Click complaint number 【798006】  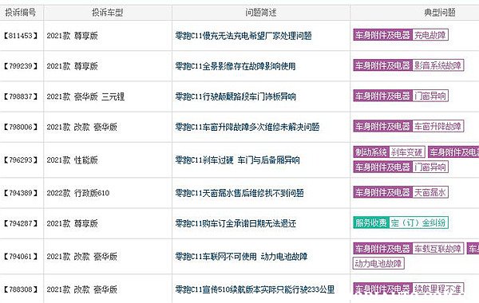21,127
